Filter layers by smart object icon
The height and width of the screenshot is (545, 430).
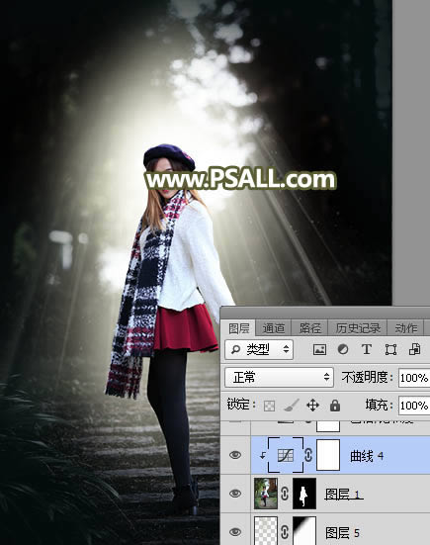[x=414, y=349]
